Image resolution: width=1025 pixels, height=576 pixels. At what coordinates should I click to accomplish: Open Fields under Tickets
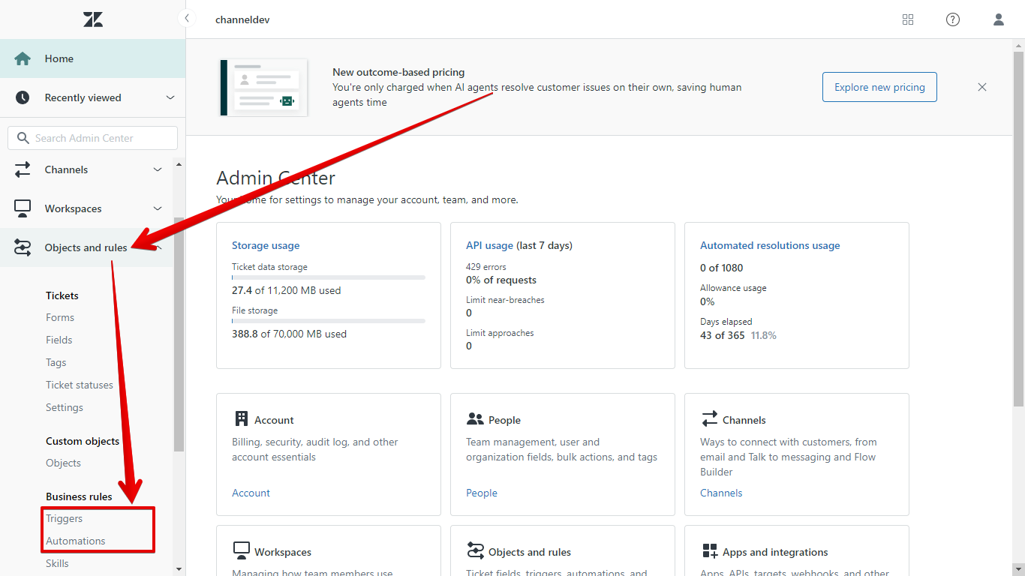(59, 340)
